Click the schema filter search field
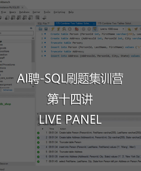Image resolution: width=141 pixels, height=171 pixels. coord(17,33)
